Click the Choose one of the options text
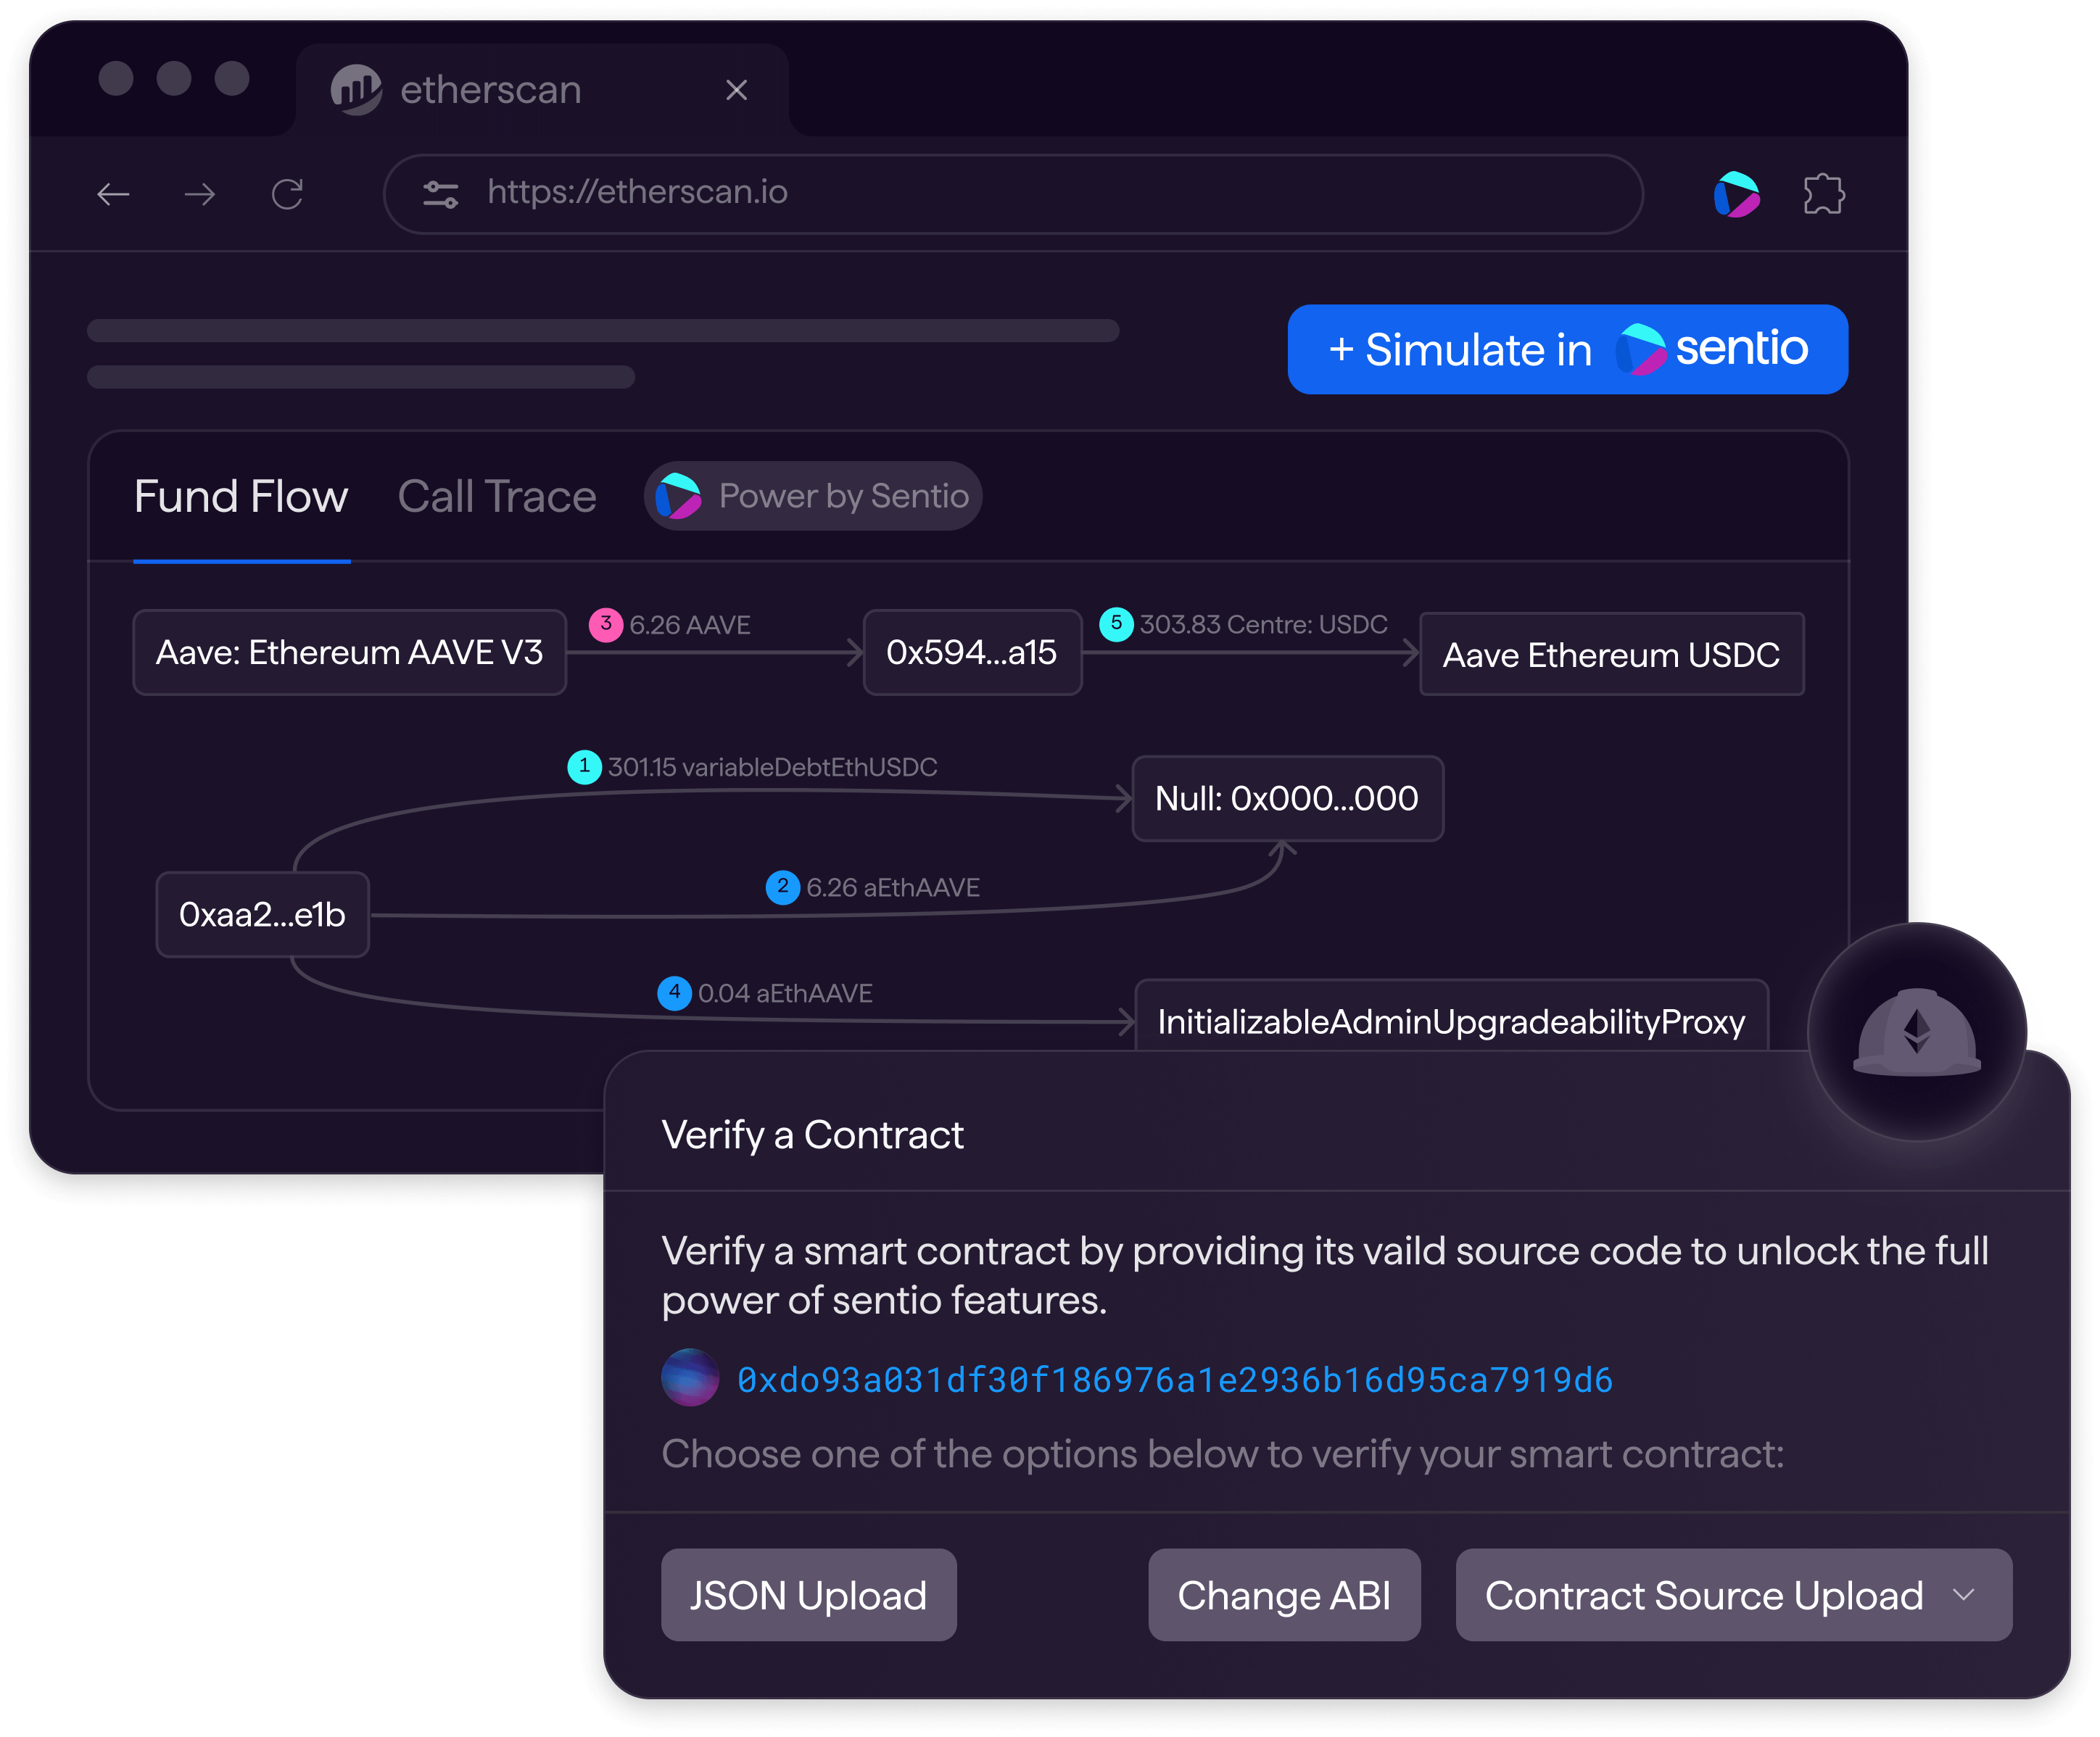This screenshot has width=2100, height=1737. [1223, 1454]
